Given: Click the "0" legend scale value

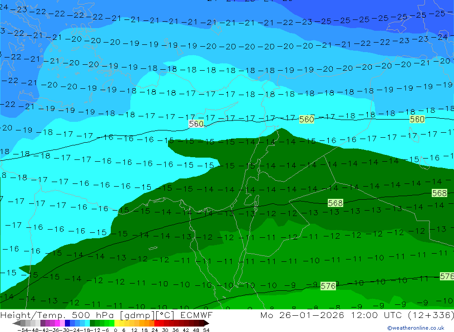Looking at the screenshot, I should [115, 330].
